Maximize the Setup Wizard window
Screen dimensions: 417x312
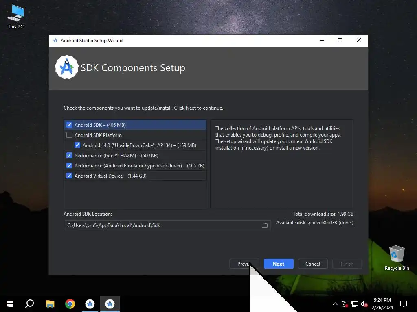click(340, 40)
